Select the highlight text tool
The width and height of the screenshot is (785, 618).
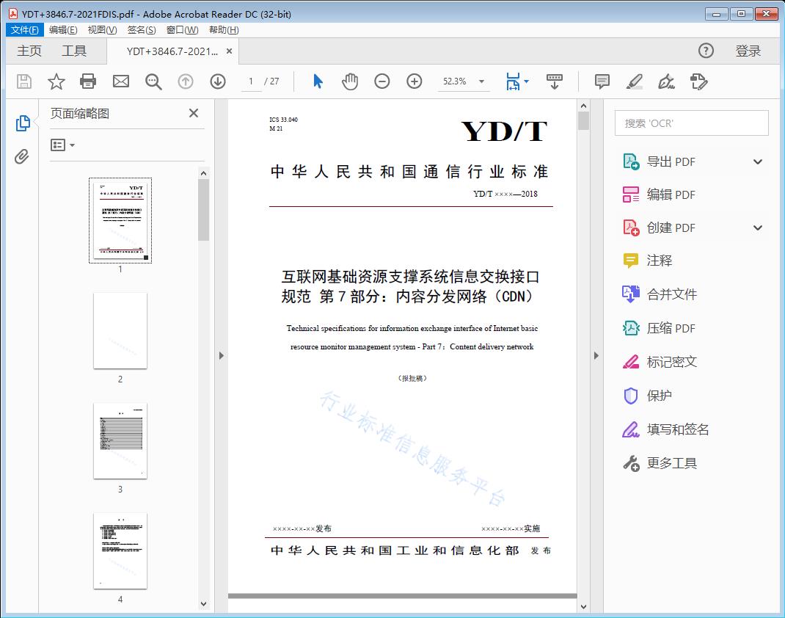point(634,82)
